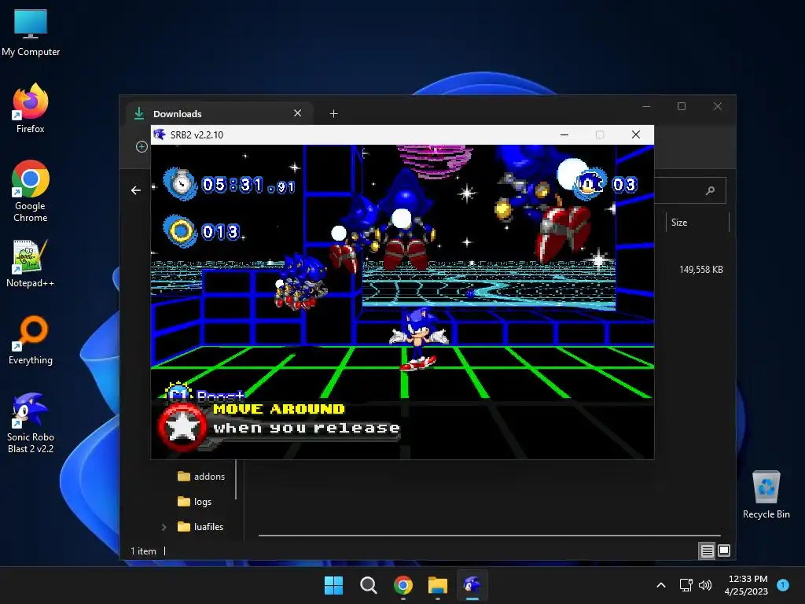
Task: Open Google Chrome desktop shortcut
Action: pyautogui.click(x=31, y=191)
